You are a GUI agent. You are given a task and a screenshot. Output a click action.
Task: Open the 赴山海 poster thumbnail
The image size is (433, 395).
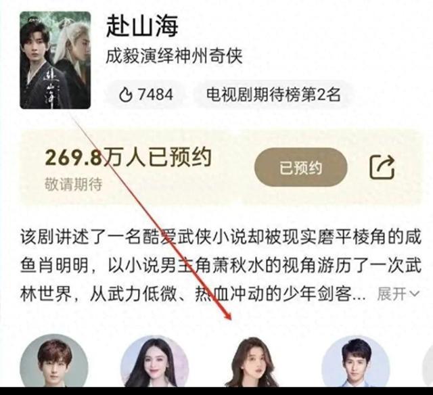click(55, 60)
